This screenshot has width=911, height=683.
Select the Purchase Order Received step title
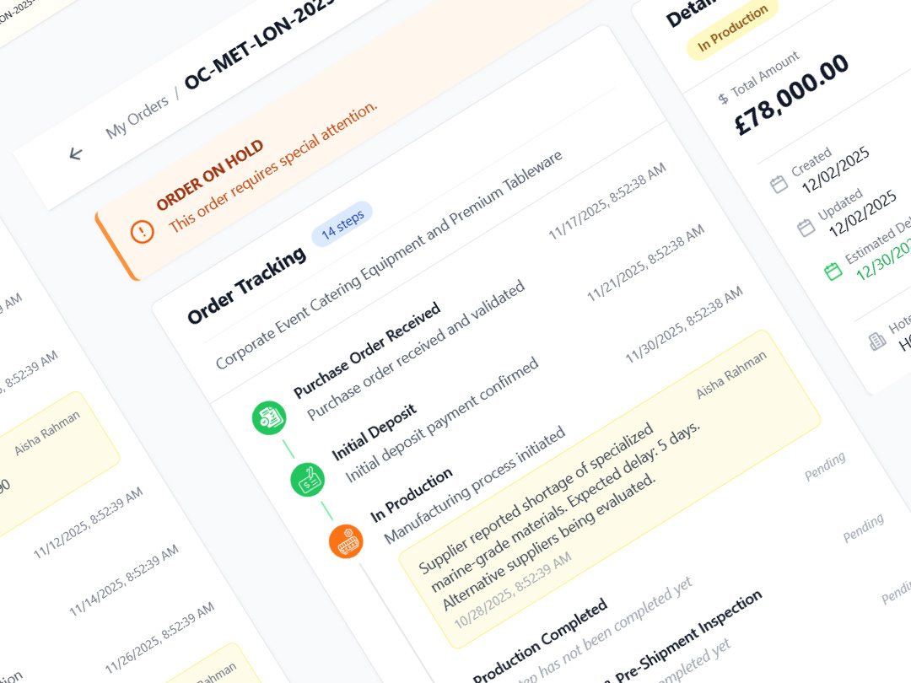click(x=367, y=350)
